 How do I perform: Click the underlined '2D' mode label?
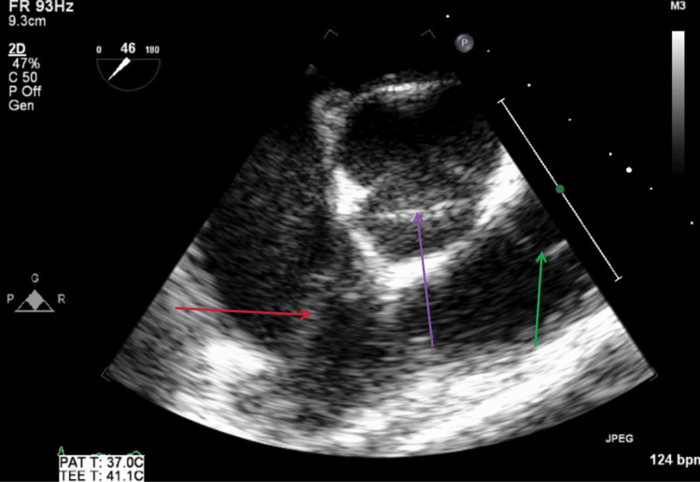[17, 50]
